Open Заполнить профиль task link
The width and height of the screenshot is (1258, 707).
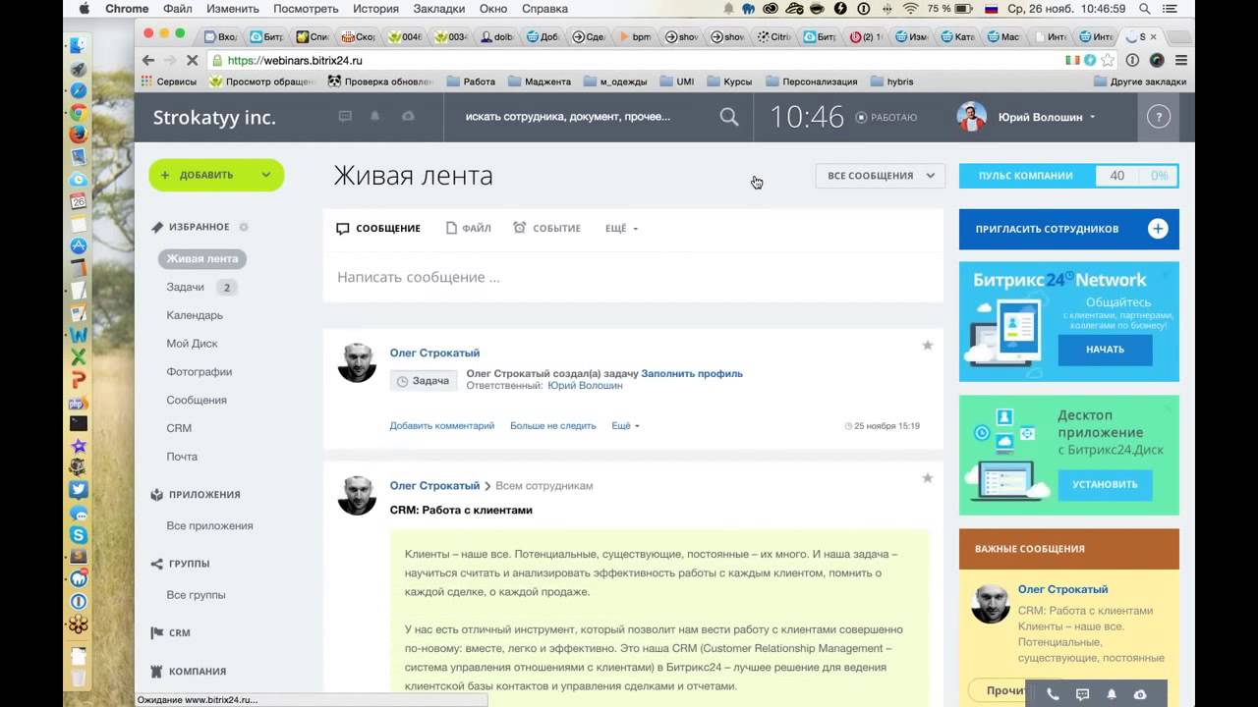click(x=692, y=374)
